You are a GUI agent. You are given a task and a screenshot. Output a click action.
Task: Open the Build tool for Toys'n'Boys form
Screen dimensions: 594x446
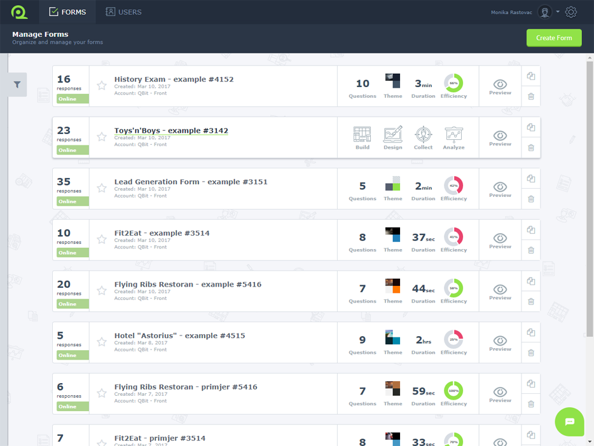point(363,136)
